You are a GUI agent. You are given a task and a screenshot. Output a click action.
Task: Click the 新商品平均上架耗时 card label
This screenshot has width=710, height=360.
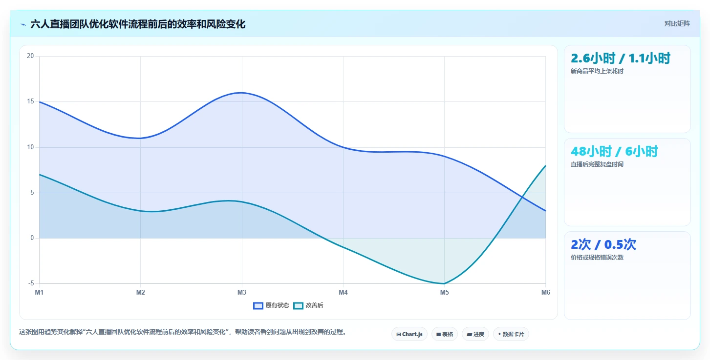coord(597,71)
